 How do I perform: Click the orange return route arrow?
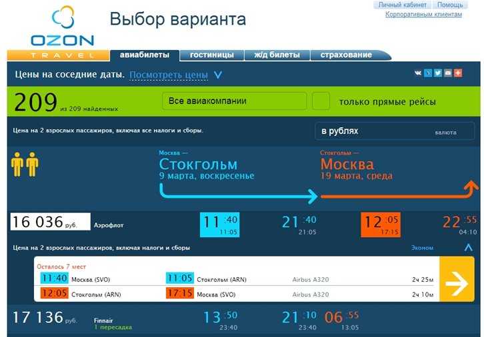click(400, 190)
